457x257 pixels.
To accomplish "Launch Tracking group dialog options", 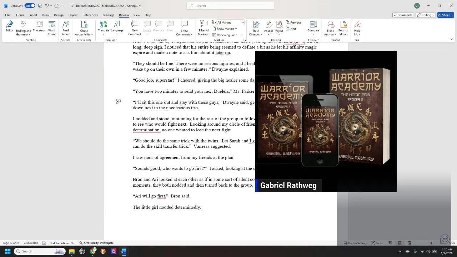I will click(245, 40).
